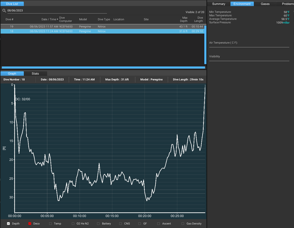Click the Visibility input field

tap(249, 59)
